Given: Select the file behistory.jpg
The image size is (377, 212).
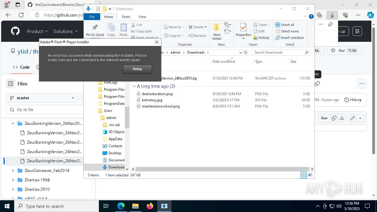Looking at the screenshot, I should click(x=152, y=100).
